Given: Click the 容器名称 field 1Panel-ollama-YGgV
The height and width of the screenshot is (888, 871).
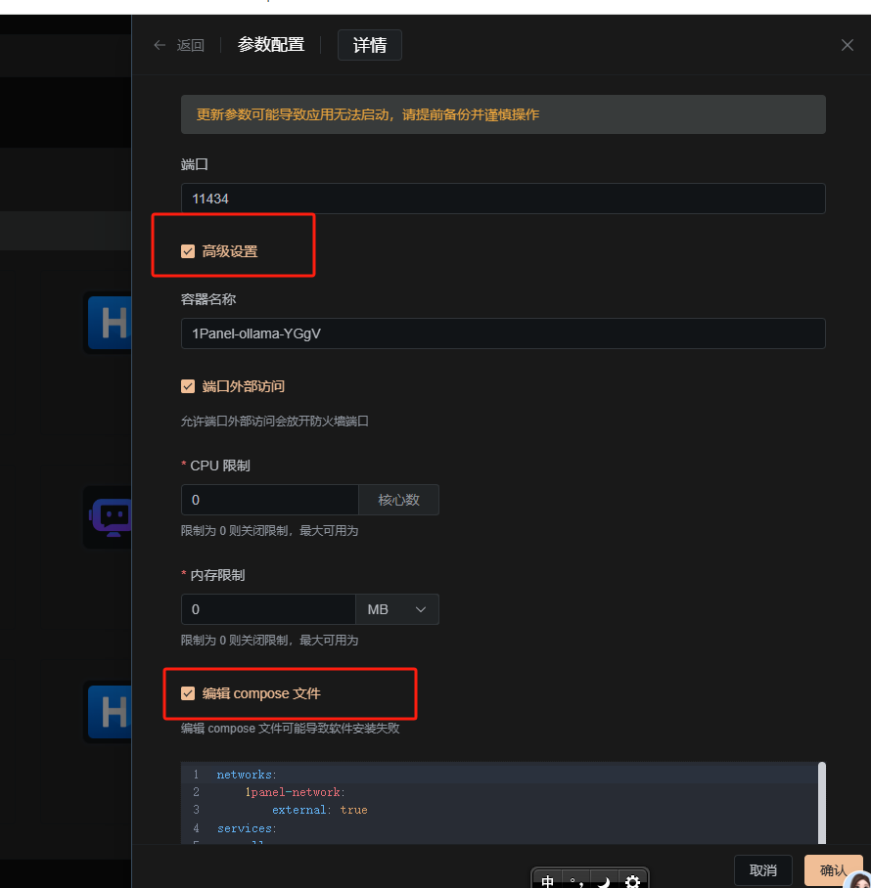Looking at the screenshot, I should coord(503,333).
